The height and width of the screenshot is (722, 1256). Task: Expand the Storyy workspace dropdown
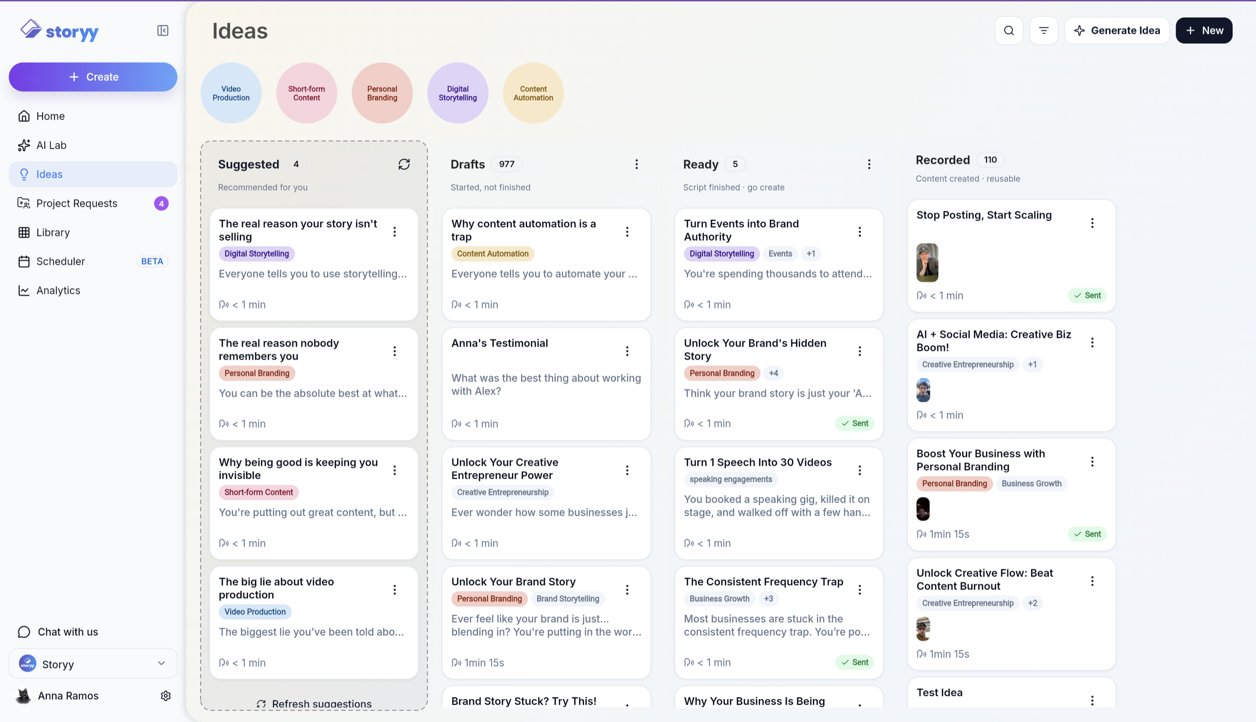(93, 664)
